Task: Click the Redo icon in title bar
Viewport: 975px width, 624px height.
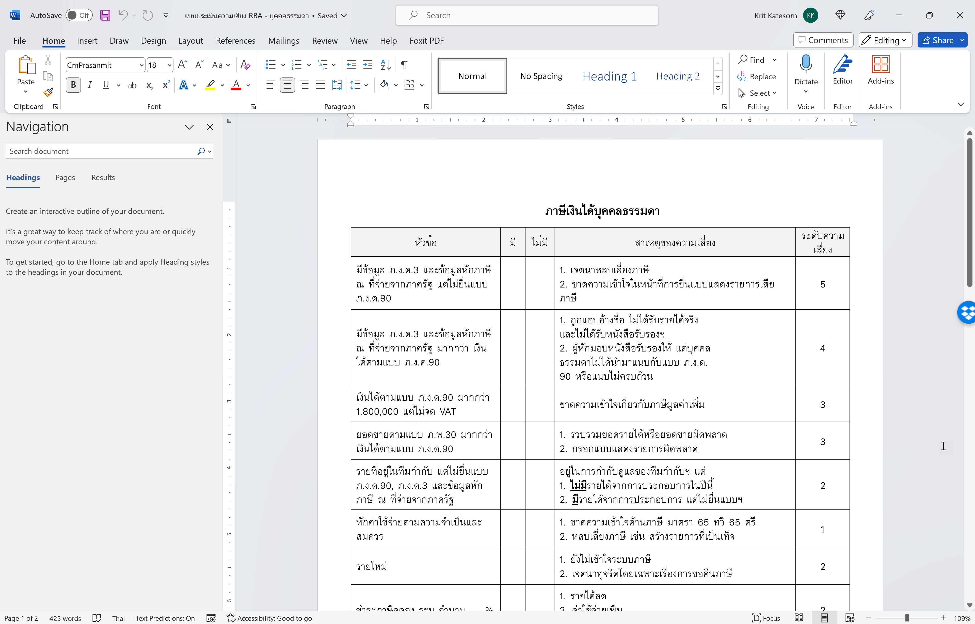Action: (x=148, y=15)
